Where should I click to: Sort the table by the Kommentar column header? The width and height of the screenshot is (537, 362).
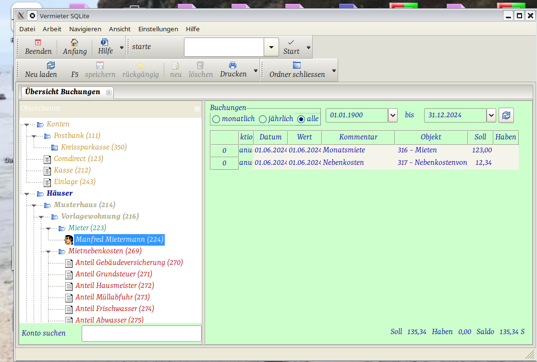coord(358,137)
